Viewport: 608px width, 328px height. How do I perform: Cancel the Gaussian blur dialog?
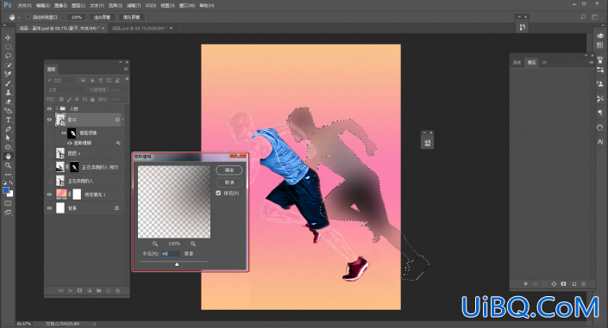tap(229, 182)
